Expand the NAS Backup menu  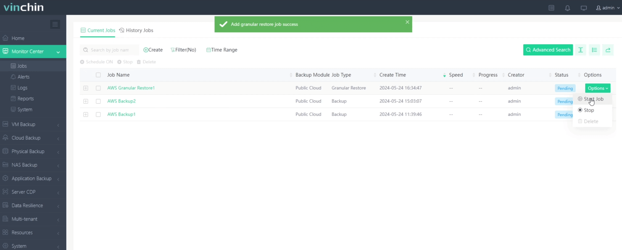click(33, 165)
